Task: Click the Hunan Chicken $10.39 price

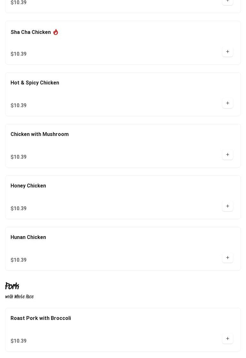Action: click(19, 260)
